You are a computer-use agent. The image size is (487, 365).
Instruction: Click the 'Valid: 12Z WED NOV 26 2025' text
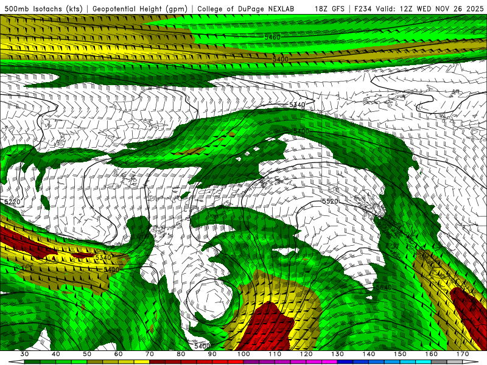(x=430, y=9)
